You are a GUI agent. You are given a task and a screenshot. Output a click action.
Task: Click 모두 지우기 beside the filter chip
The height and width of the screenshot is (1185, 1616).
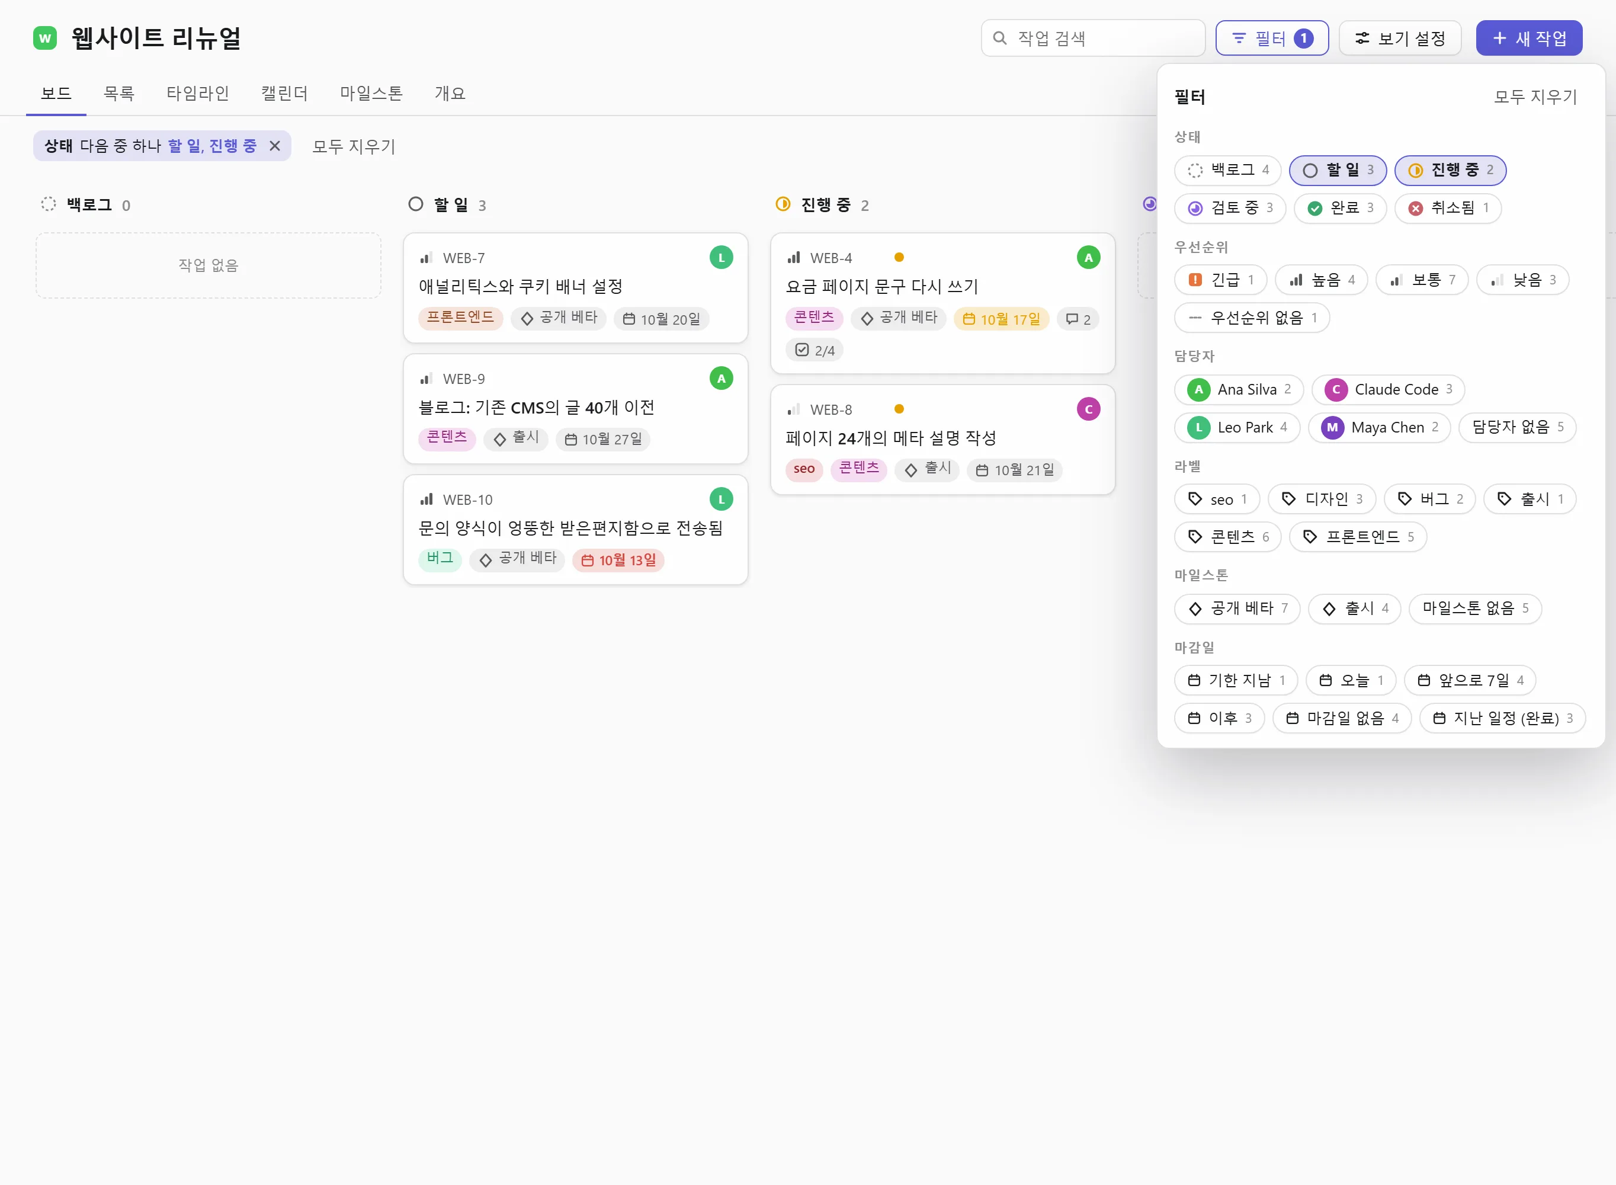pos(354,146)
